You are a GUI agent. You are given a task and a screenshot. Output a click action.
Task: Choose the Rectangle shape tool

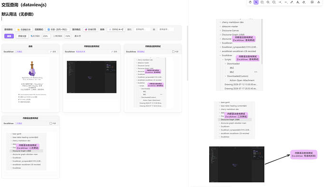pyautogui.click(x=262, y=2)
